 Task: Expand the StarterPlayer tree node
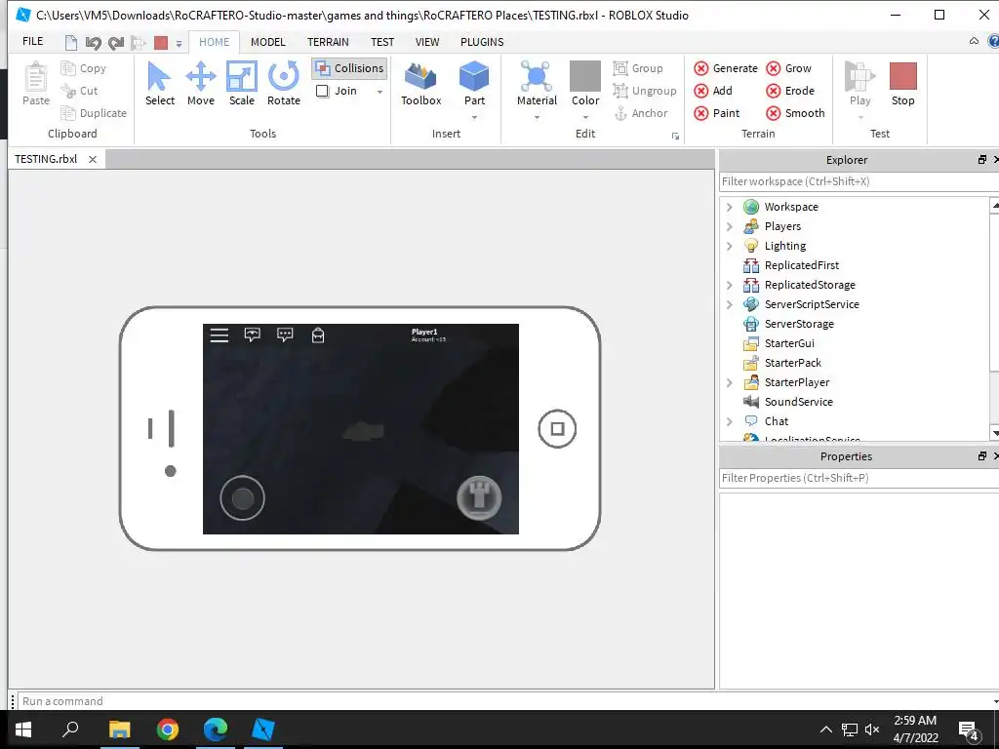[x=730, y=382]
